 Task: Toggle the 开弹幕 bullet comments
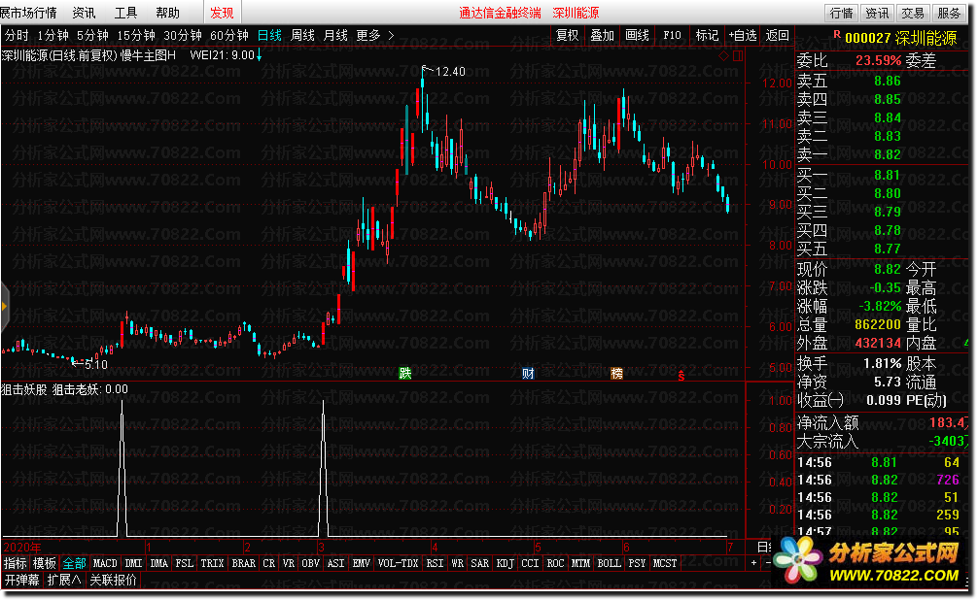[21, 580]
